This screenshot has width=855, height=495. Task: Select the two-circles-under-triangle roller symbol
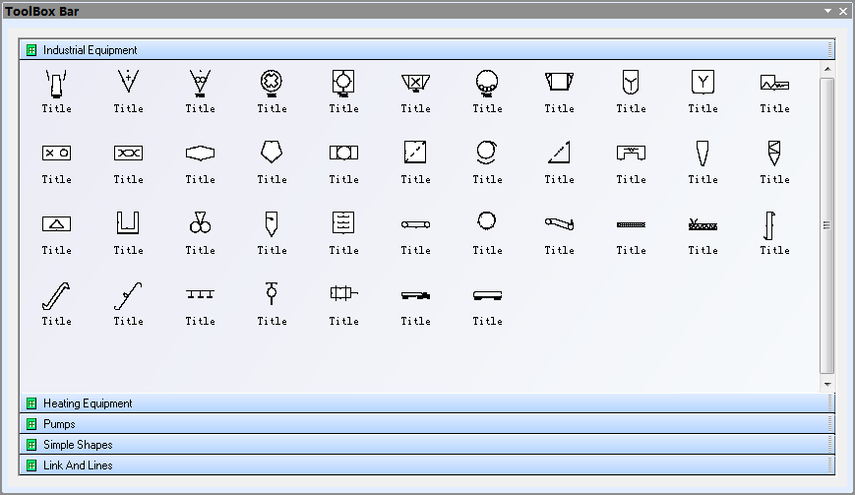(x=200, y=222)
